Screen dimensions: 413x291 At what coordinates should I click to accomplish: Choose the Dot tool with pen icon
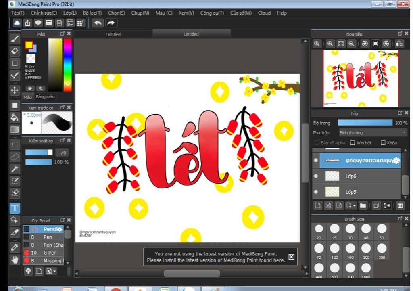[x=15, y=75]
